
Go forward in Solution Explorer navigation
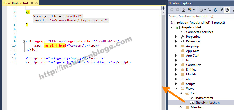coord(177,10)
